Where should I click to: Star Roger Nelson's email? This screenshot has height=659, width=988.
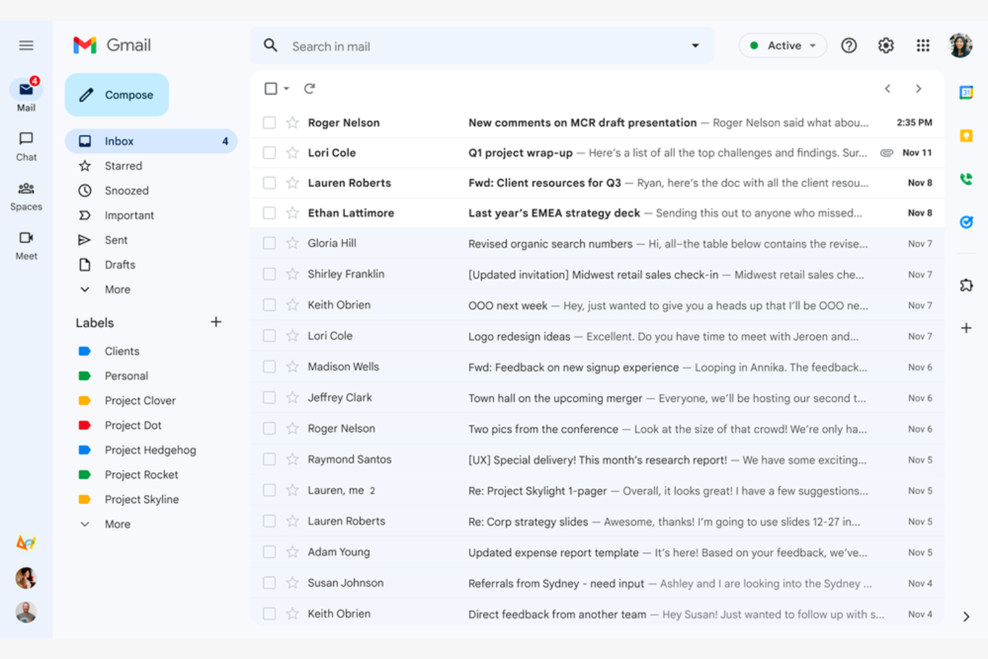coord(292,122)
